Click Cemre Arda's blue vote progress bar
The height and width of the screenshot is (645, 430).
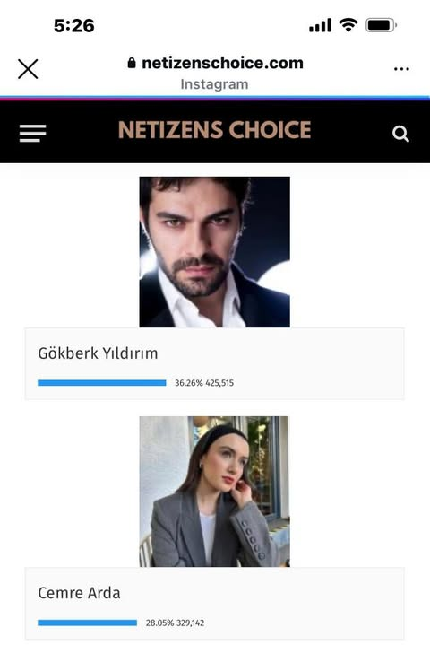tap(87, 623)
